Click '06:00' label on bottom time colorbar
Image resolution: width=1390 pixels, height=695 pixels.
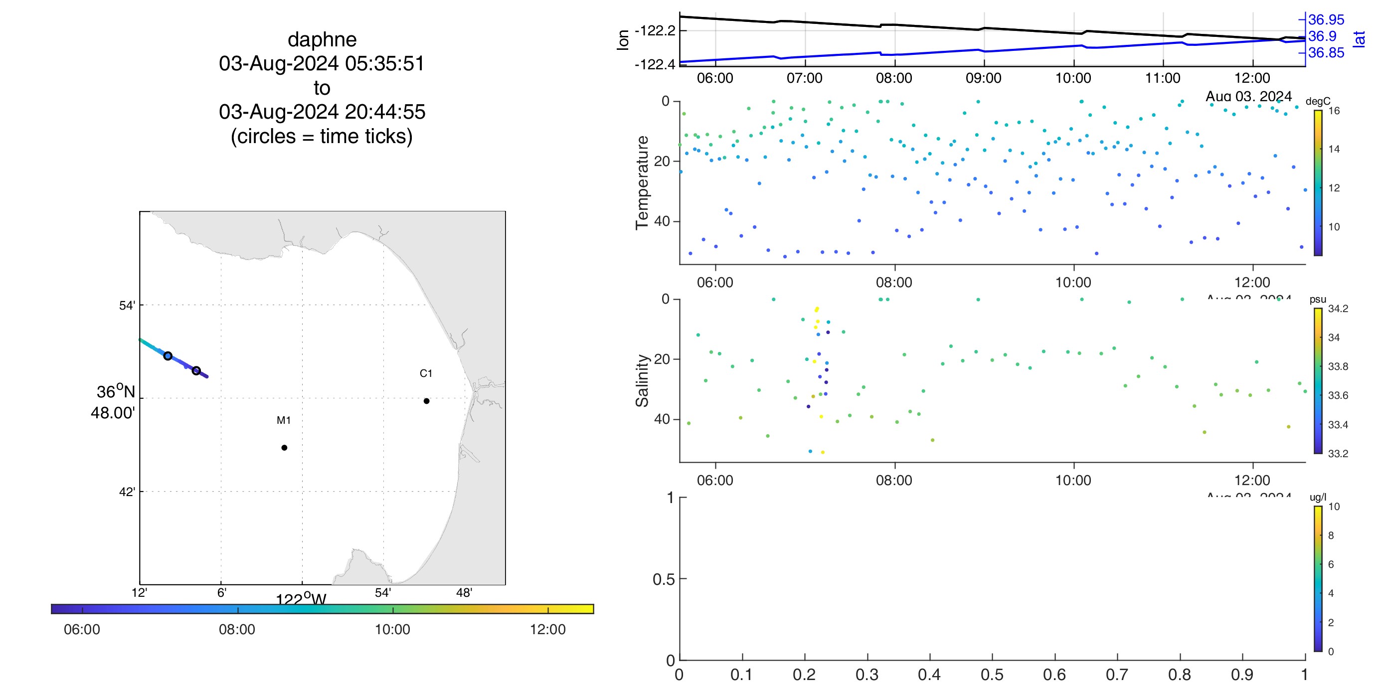tap(82, 630)
